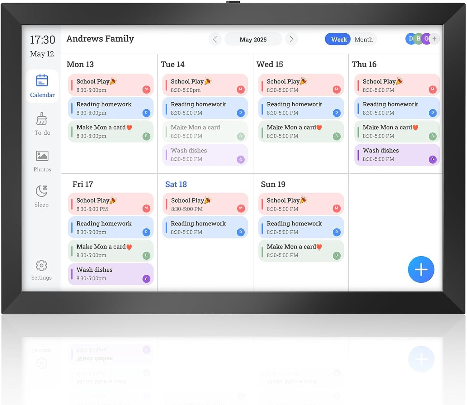Open Thursday's Wash dishes event

[397, 155]
